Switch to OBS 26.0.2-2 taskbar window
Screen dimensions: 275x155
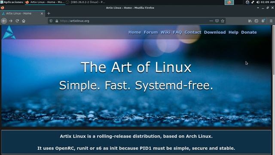pos(86,2)
